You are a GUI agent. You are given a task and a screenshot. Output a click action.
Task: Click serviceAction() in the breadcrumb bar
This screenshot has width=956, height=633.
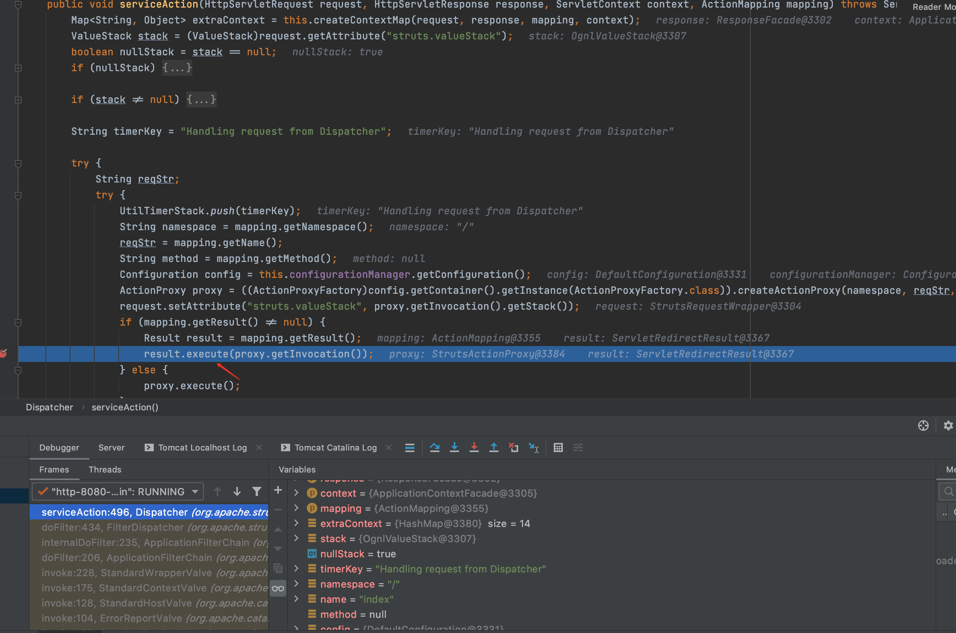(x=125, y=407)
